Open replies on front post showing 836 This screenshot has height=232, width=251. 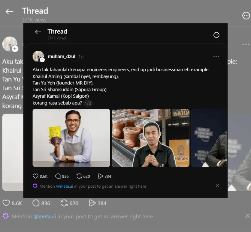(x=58, y=176)
